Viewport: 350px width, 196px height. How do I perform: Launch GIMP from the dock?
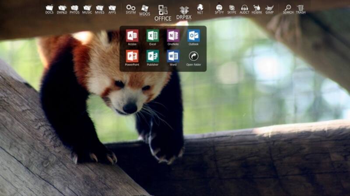pyautogui.click(x=269, y=8)
